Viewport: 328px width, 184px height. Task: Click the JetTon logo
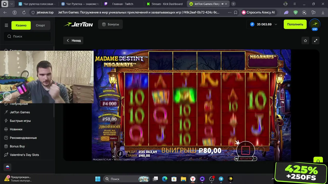tap(78, 24)
